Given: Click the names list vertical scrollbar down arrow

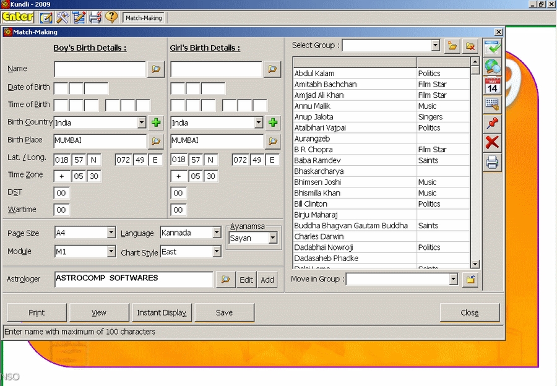Looking at the screenshot, I should 475,265.
